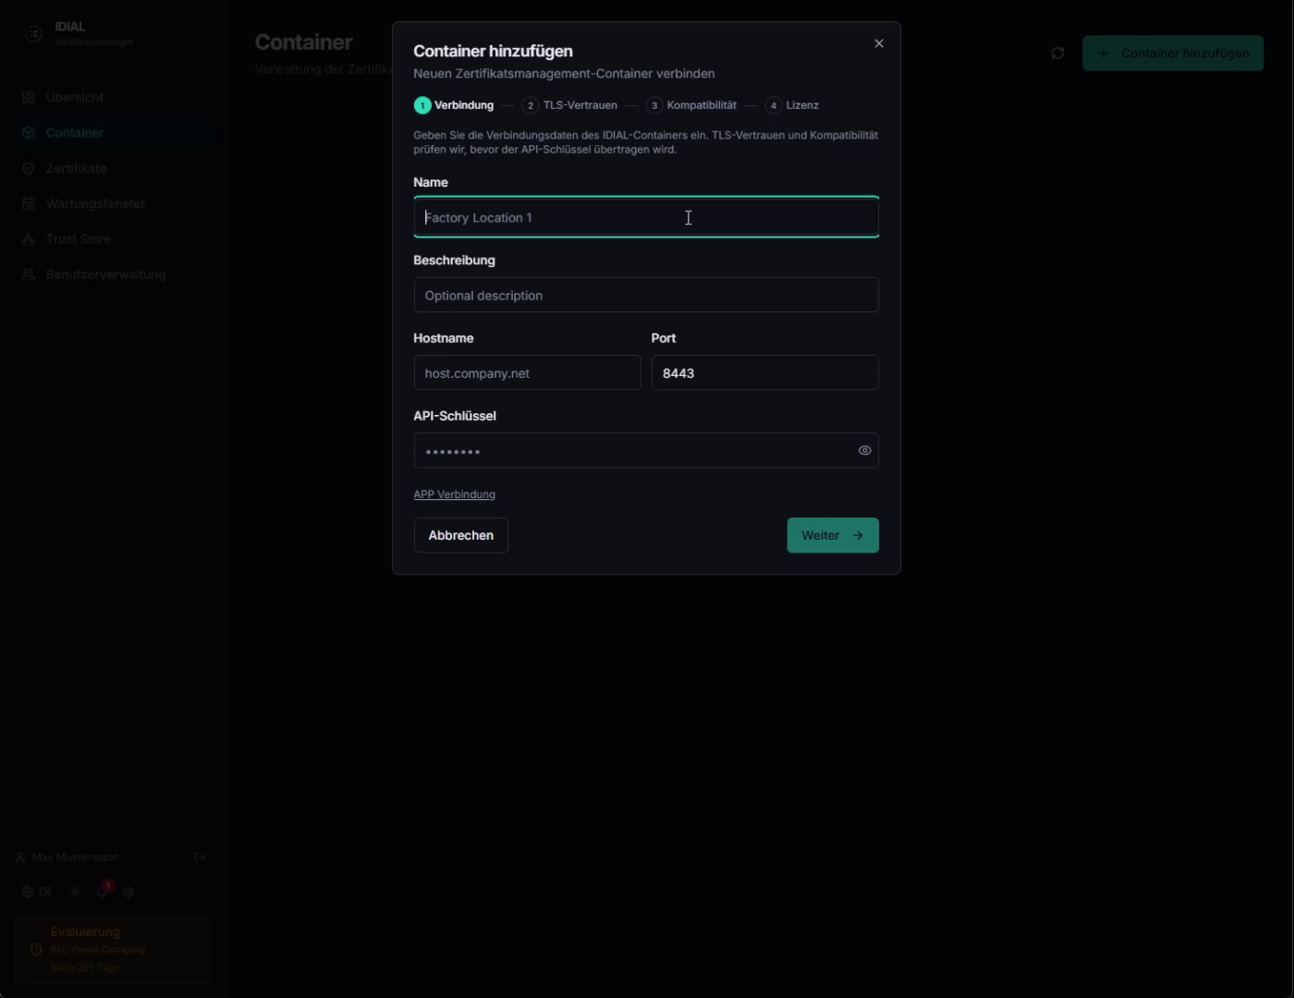Show the API-Schlüssel with eye icon

pyautogui.click(x=865, y=451)
